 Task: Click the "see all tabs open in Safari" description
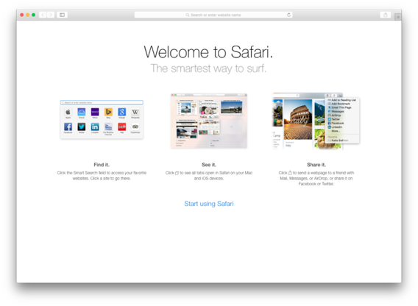click(209, 176)
